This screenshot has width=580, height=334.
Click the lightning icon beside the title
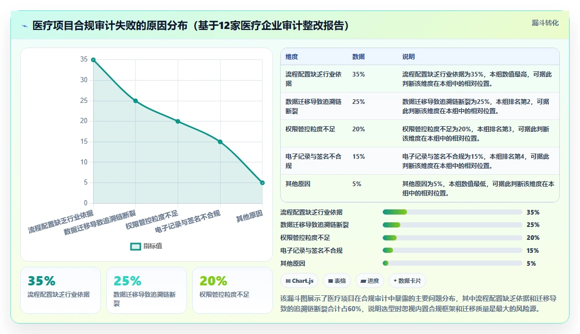(x=25, y=26)
